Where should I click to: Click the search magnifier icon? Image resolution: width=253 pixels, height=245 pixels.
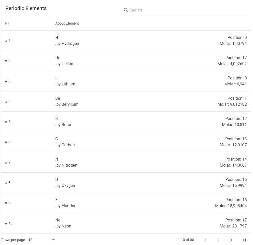pyautogui.click(x=126, y=10)
